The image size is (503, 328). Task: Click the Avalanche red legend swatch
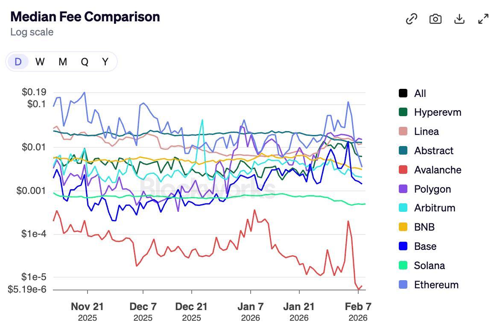(403, 170)
